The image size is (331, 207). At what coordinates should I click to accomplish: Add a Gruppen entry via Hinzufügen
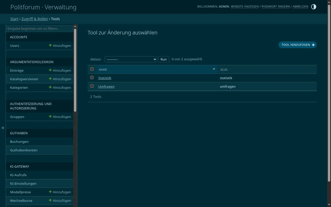[x=60, y=117]
